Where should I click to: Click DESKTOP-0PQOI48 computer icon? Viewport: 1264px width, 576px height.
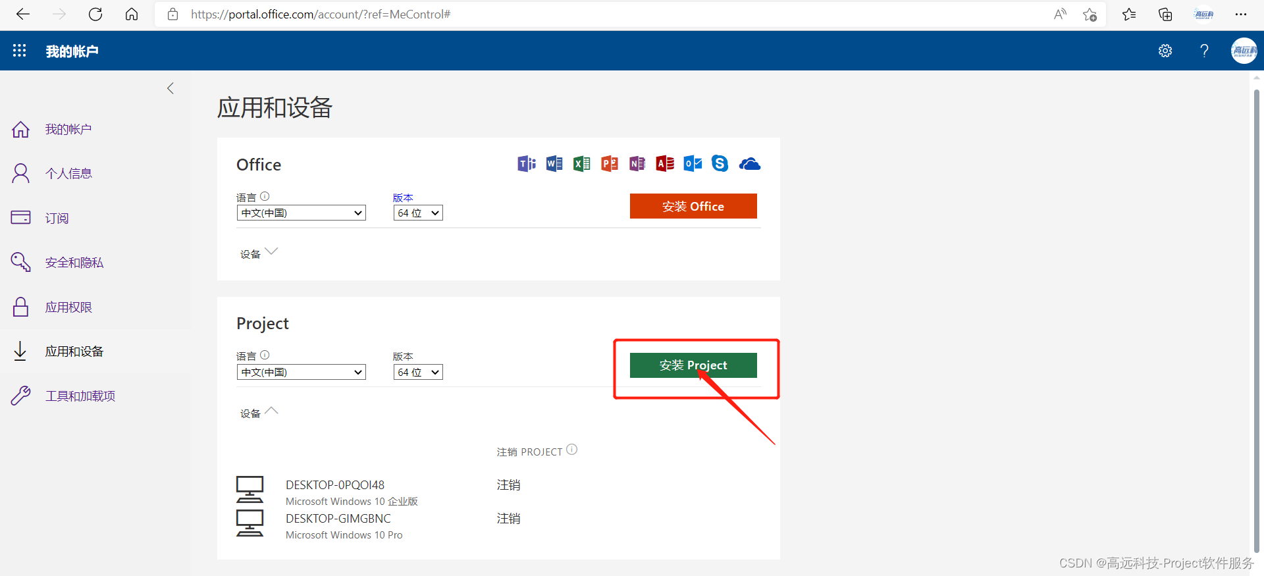coord(250,490)
